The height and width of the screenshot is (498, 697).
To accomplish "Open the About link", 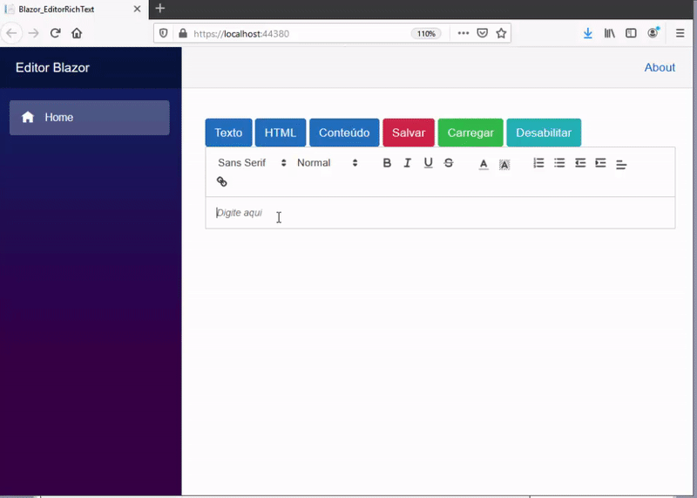I will [x=660, y=67].
